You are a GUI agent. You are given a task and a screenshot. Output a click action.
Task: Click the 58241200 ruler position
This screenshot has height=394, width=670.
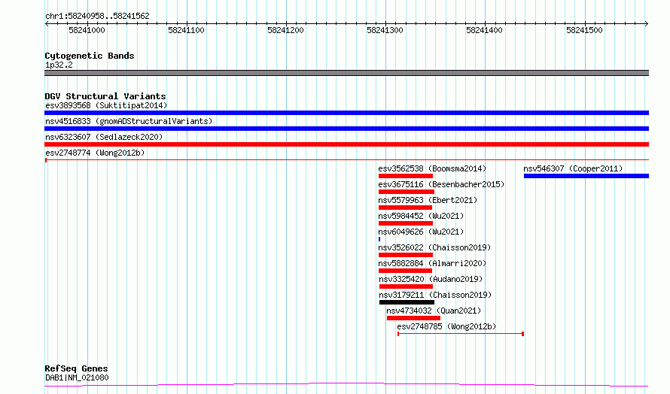pos(285,30)
